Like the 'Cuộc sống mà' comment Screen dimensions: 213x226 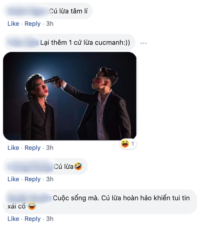point(13,219)
